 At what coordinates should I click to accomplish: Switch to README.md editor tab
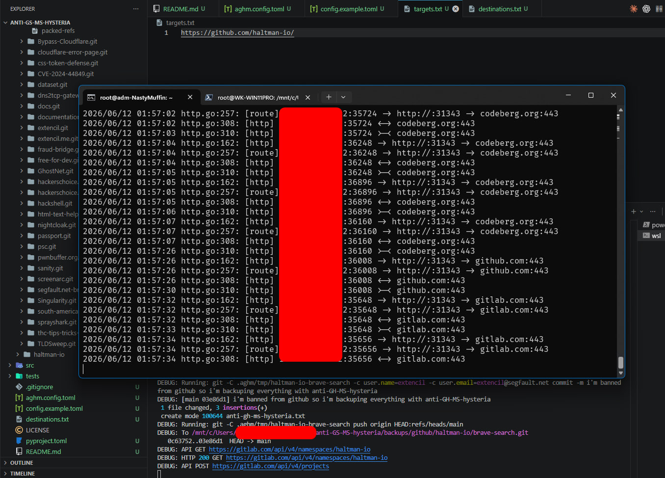[x=183, y=9]
